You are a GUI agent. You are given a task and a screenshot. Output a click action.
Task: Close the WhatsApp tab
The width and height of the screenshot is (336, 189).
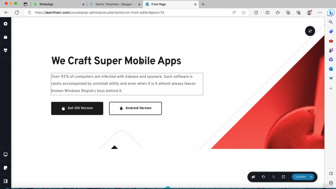click(83, 4)
